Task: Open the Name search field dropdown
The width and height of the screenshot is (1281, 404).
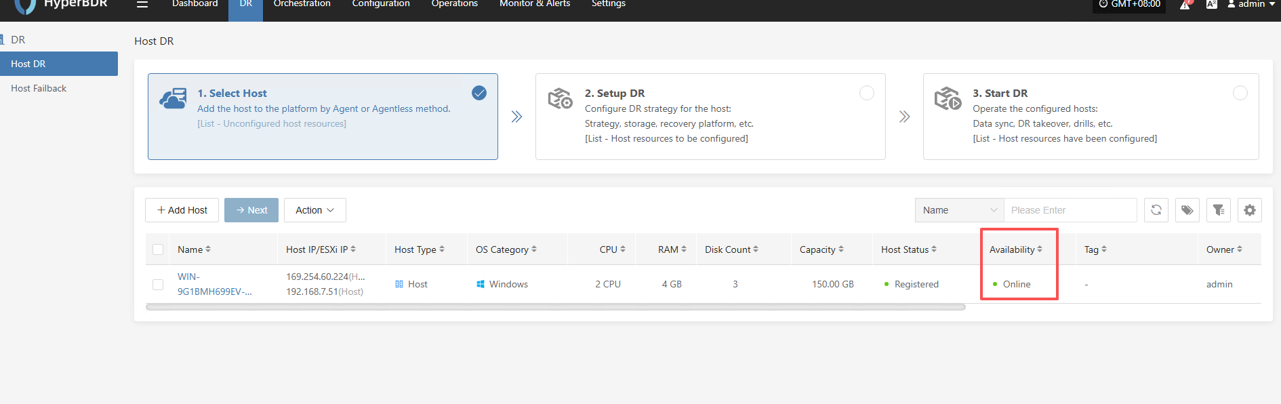Action: (959, 210)
